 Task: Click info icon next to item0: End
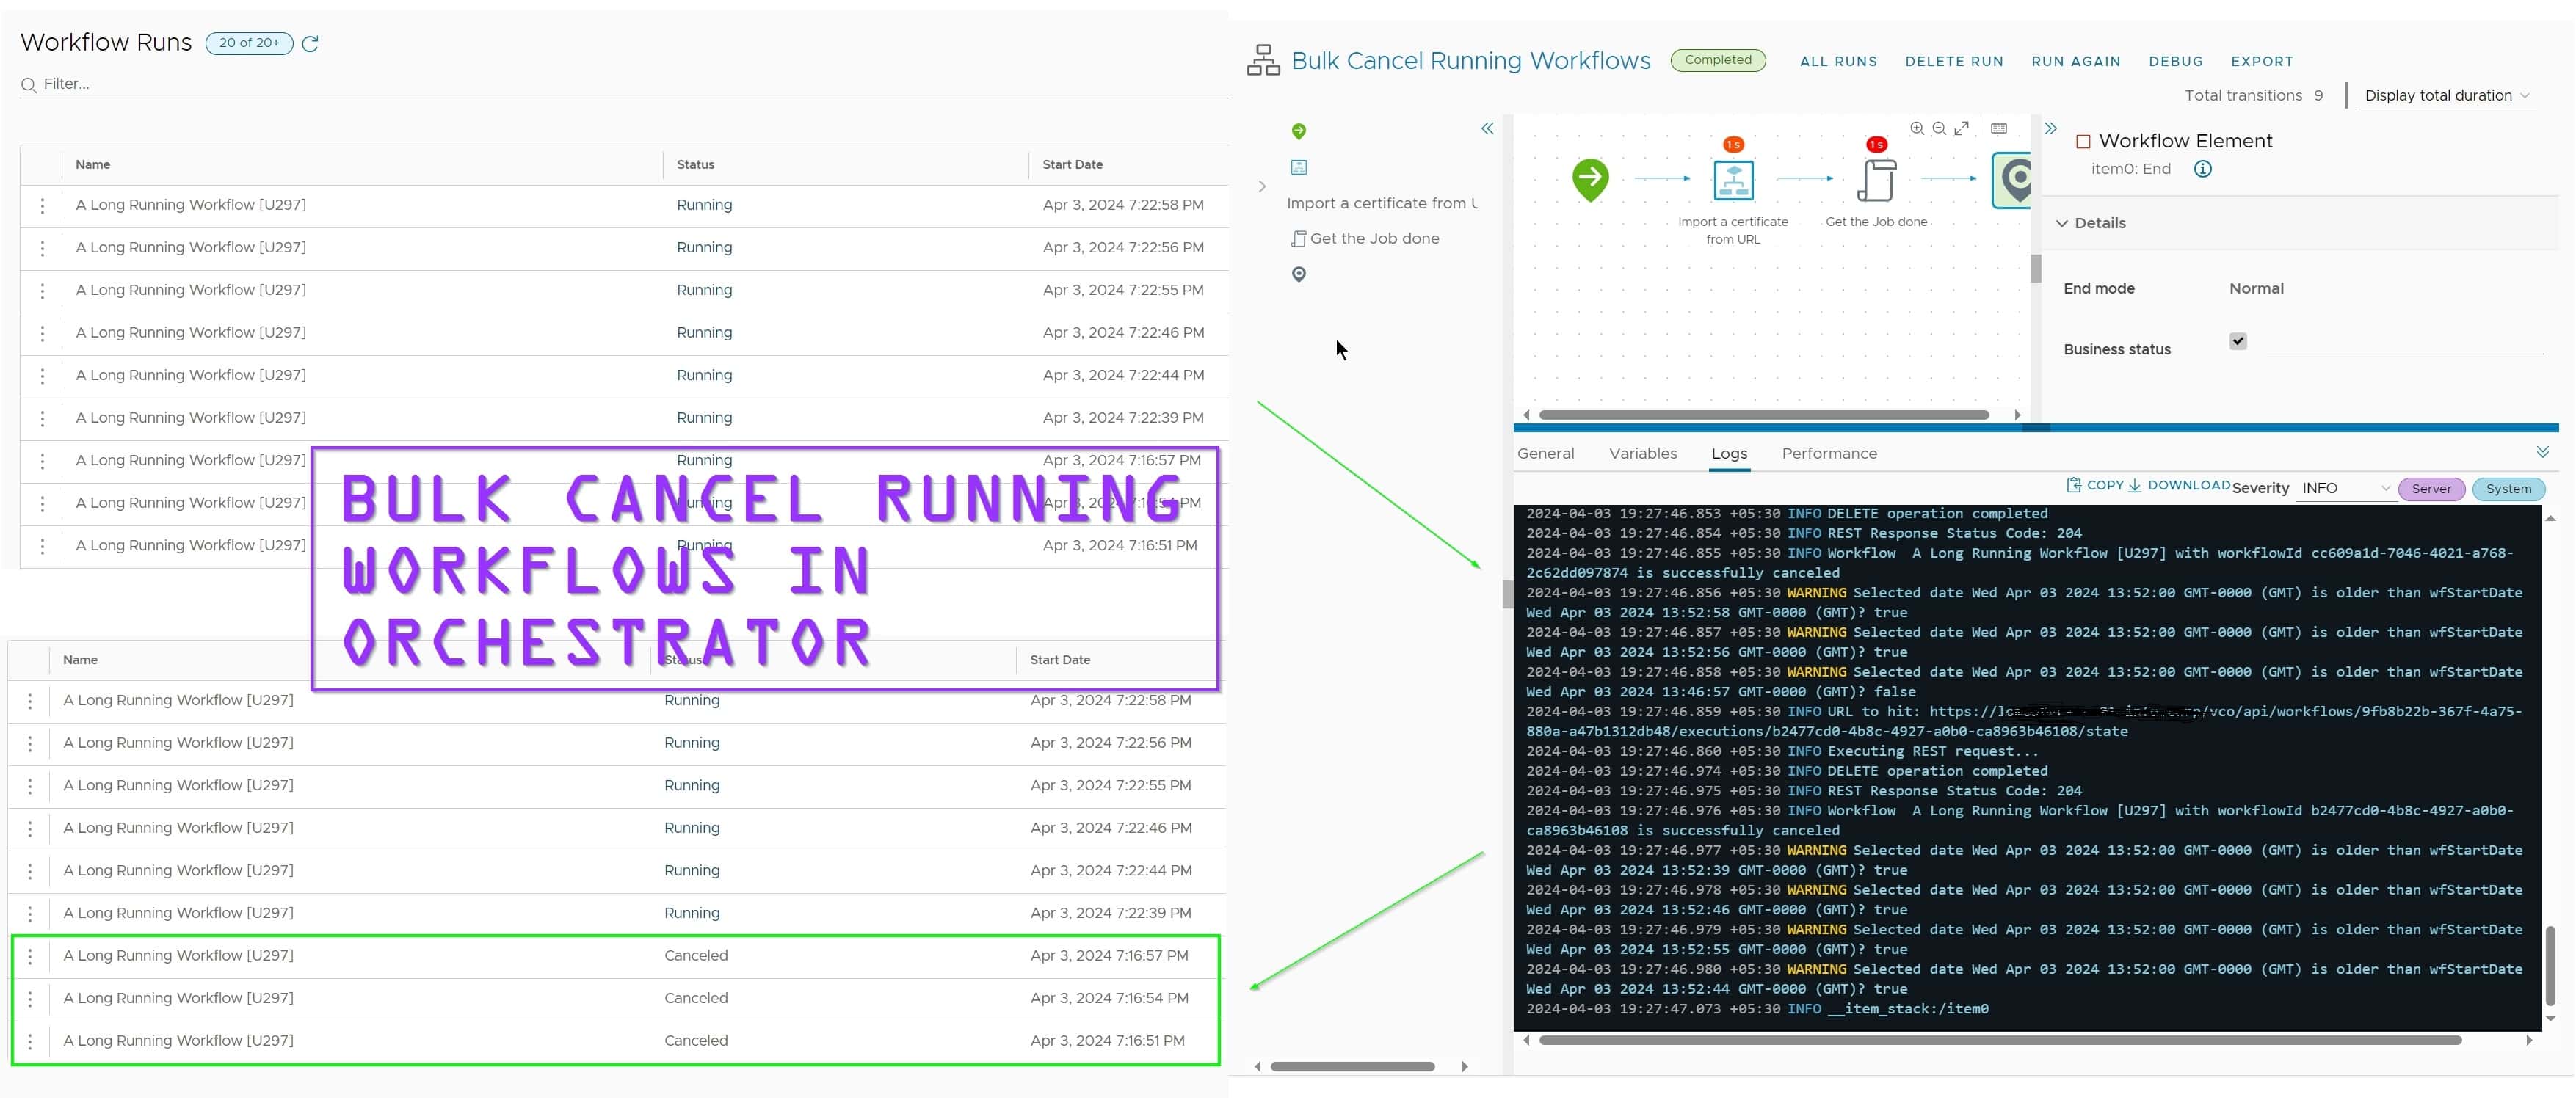pyautogui.click(x=2202, y=169)
